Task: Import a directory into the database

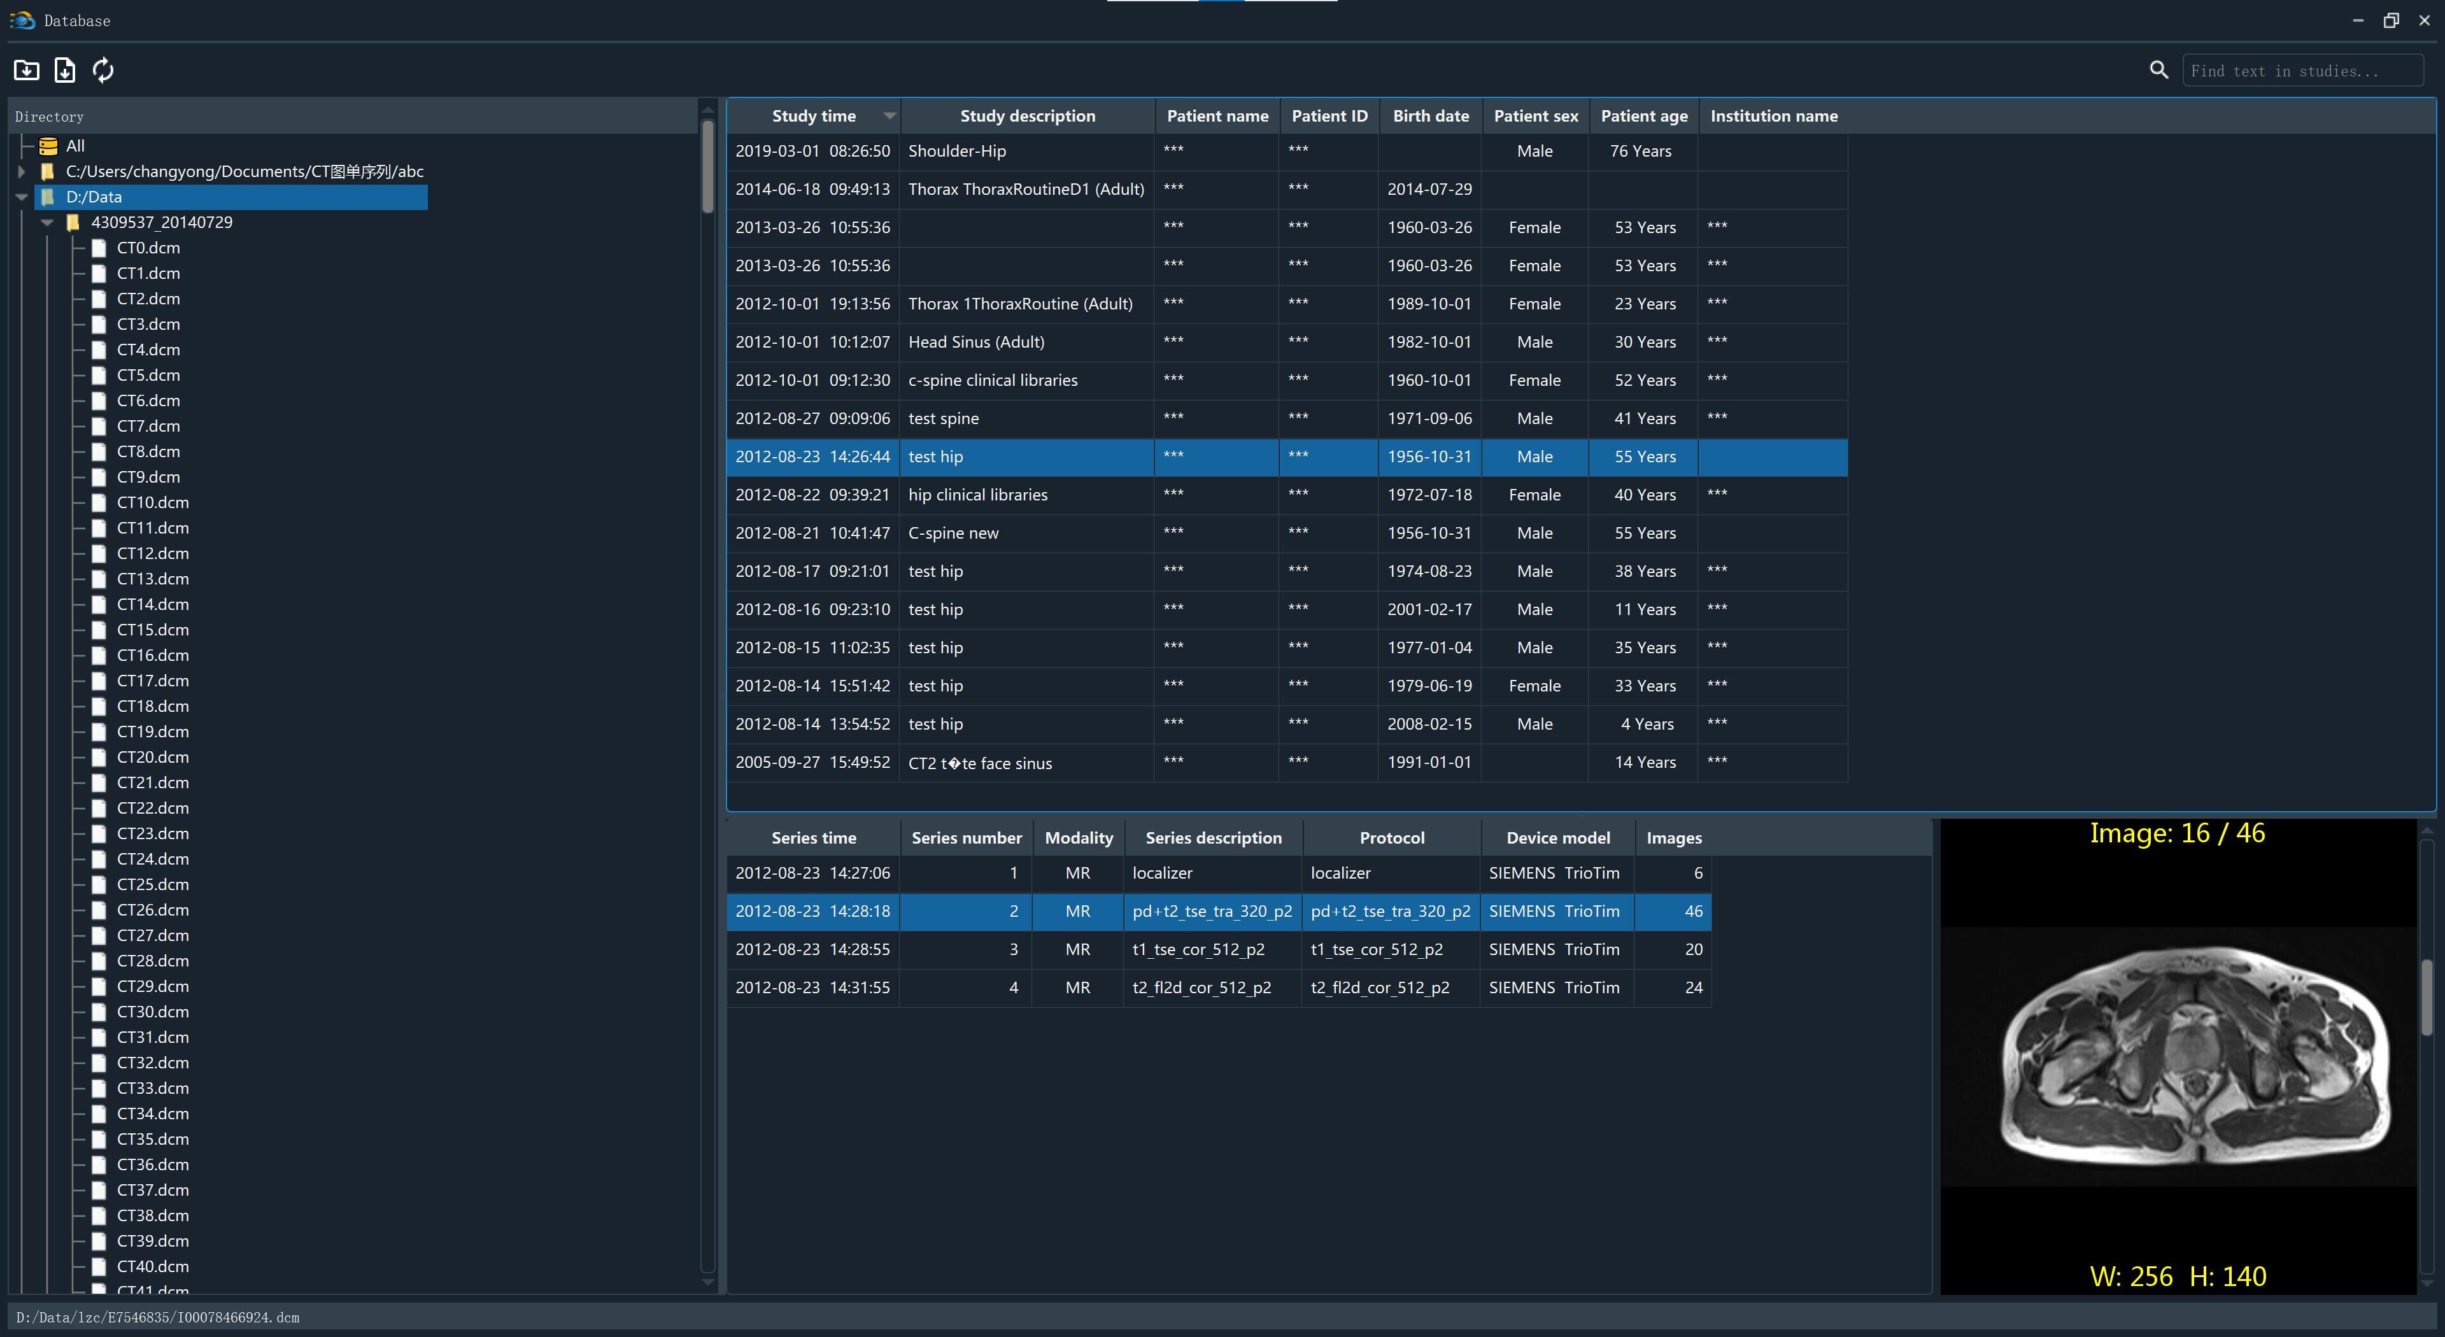Action: [27, 69]
